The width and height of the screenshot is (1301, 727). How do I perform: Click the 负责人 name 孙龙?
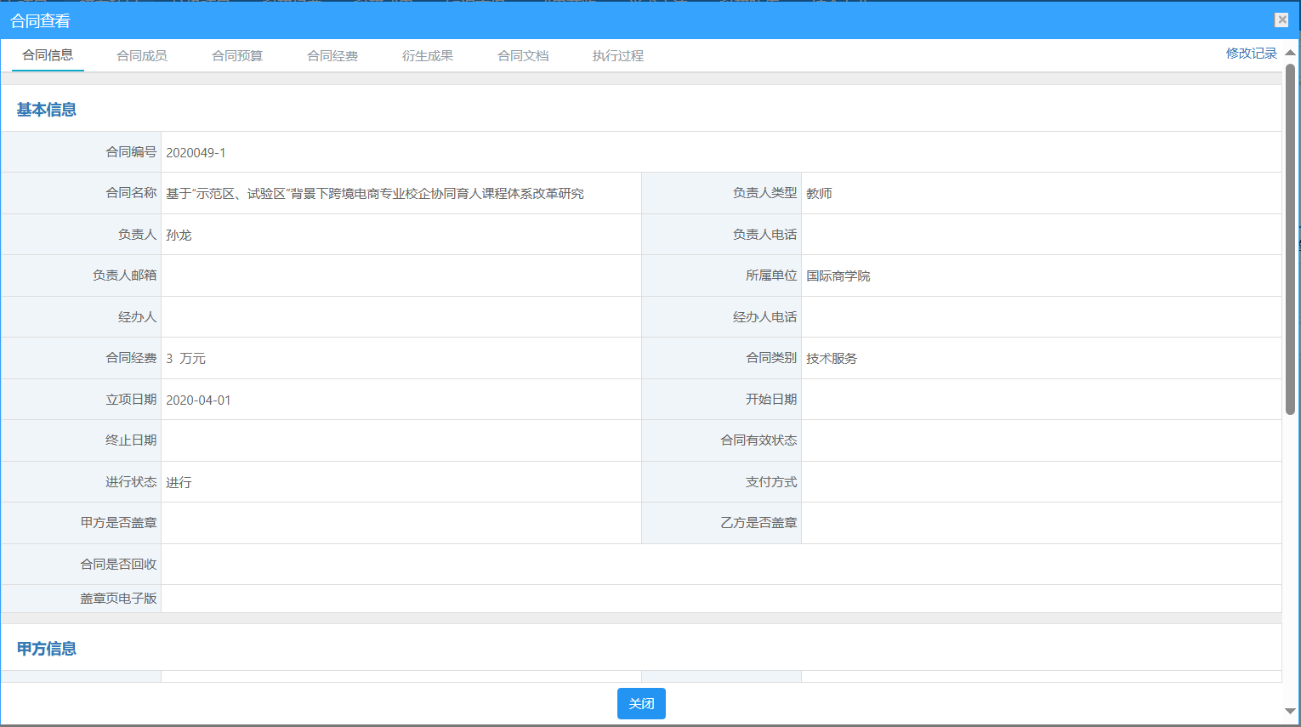pos(179,236)
